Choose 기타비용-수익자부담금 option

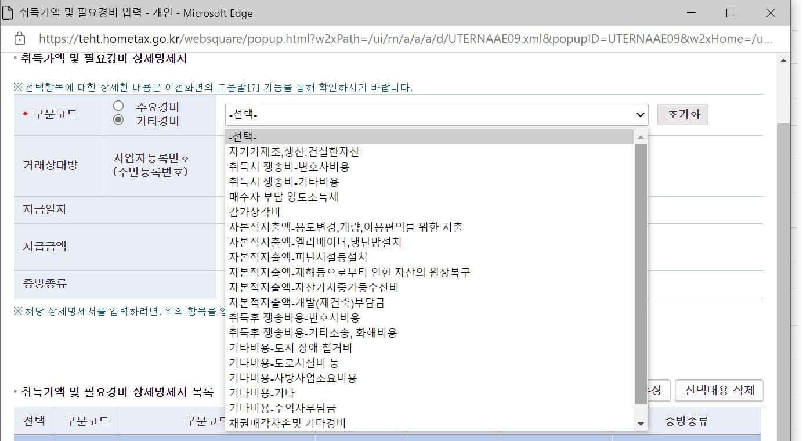[x=430, y=409]
